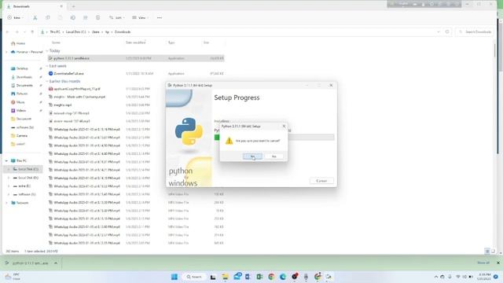Click the taskbar Search box
Screen dimensions: 503x283
coord(194,277)
